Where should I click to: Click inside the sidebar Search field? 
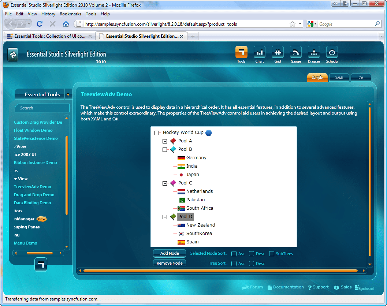tap(42, 108)
